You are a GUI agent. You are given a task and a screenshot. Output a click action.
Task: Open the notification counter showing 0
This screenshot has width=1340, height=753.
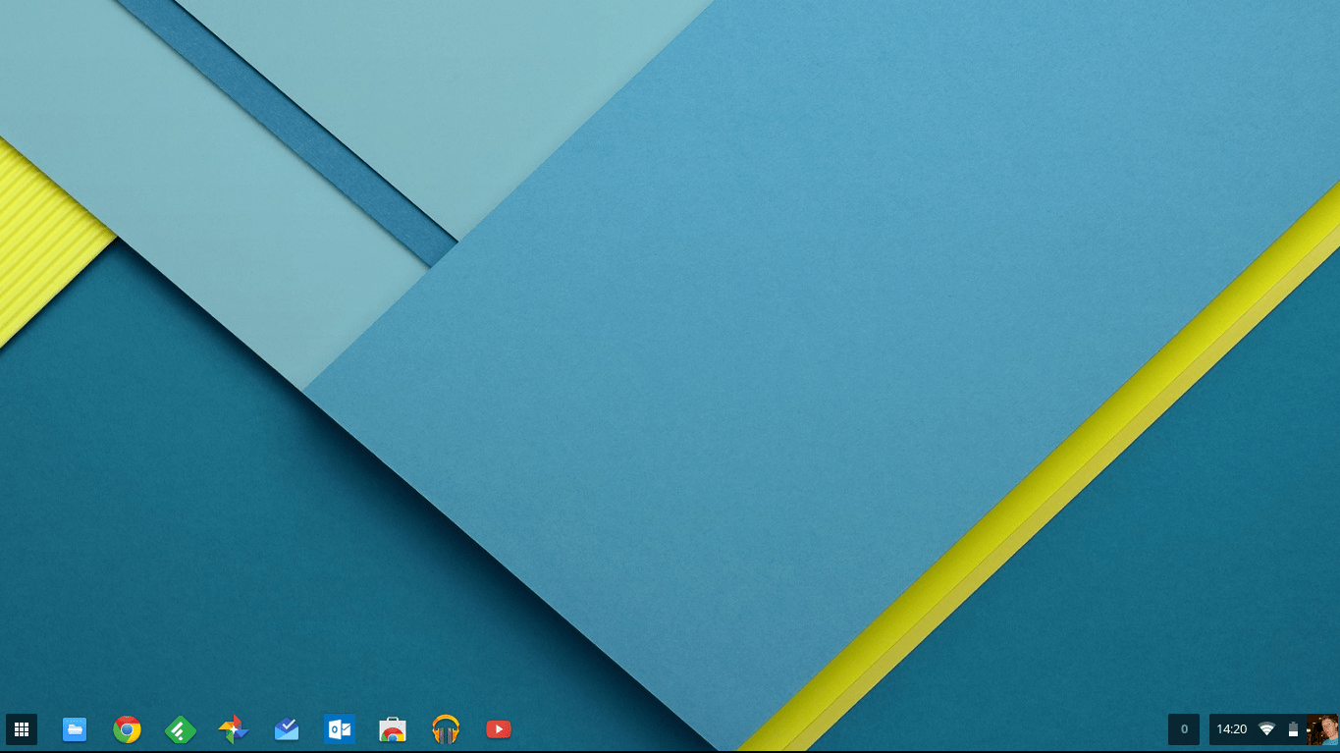click(x=1184, y=729)
